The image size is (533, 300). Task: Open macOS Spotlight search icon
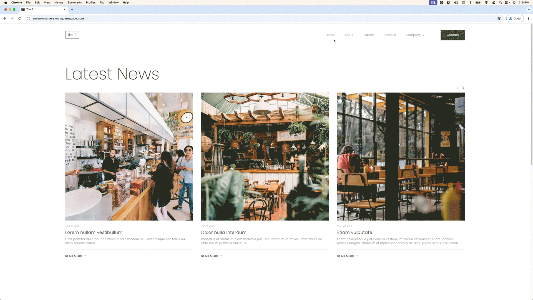500,2
